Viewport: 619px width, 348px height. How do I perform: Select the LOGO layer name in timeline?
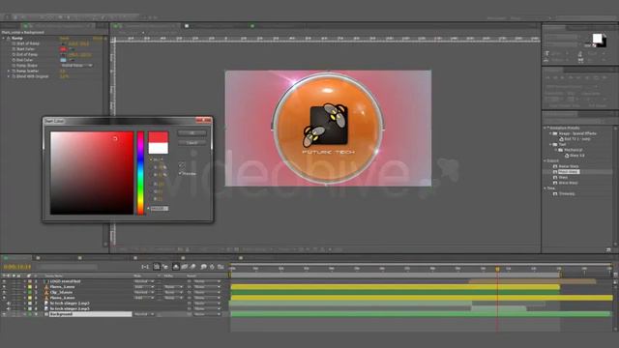(x=65, y=281)
